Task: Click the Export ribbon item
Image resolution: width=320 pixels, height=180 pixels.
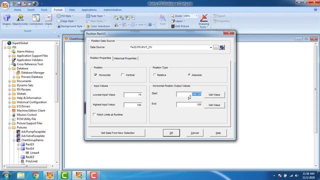Action: click(219, 16)
